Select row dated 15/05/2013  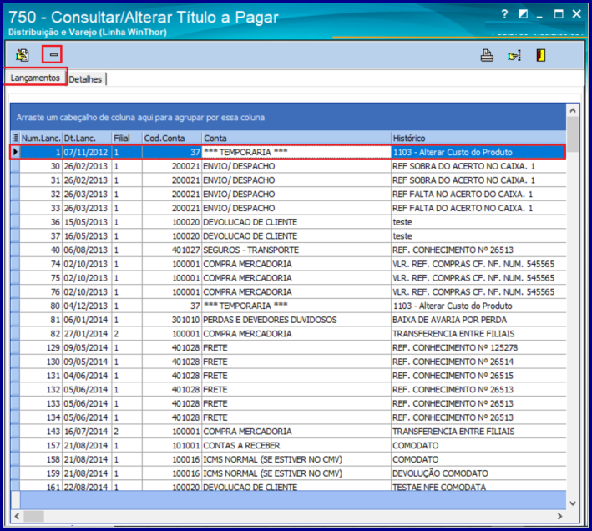289,222
